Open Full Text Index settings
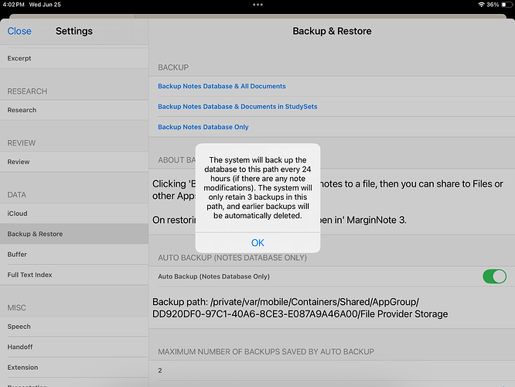This screenshot has height=387, width=515. pyautogui.click(x=74, y=275)
